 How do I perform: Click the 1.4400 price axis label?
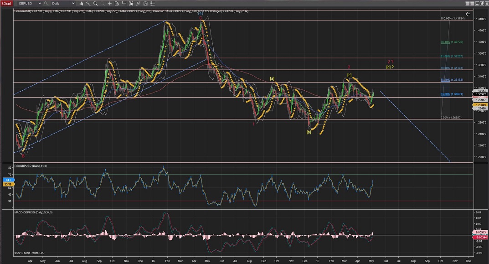click(x=481, y=19)
